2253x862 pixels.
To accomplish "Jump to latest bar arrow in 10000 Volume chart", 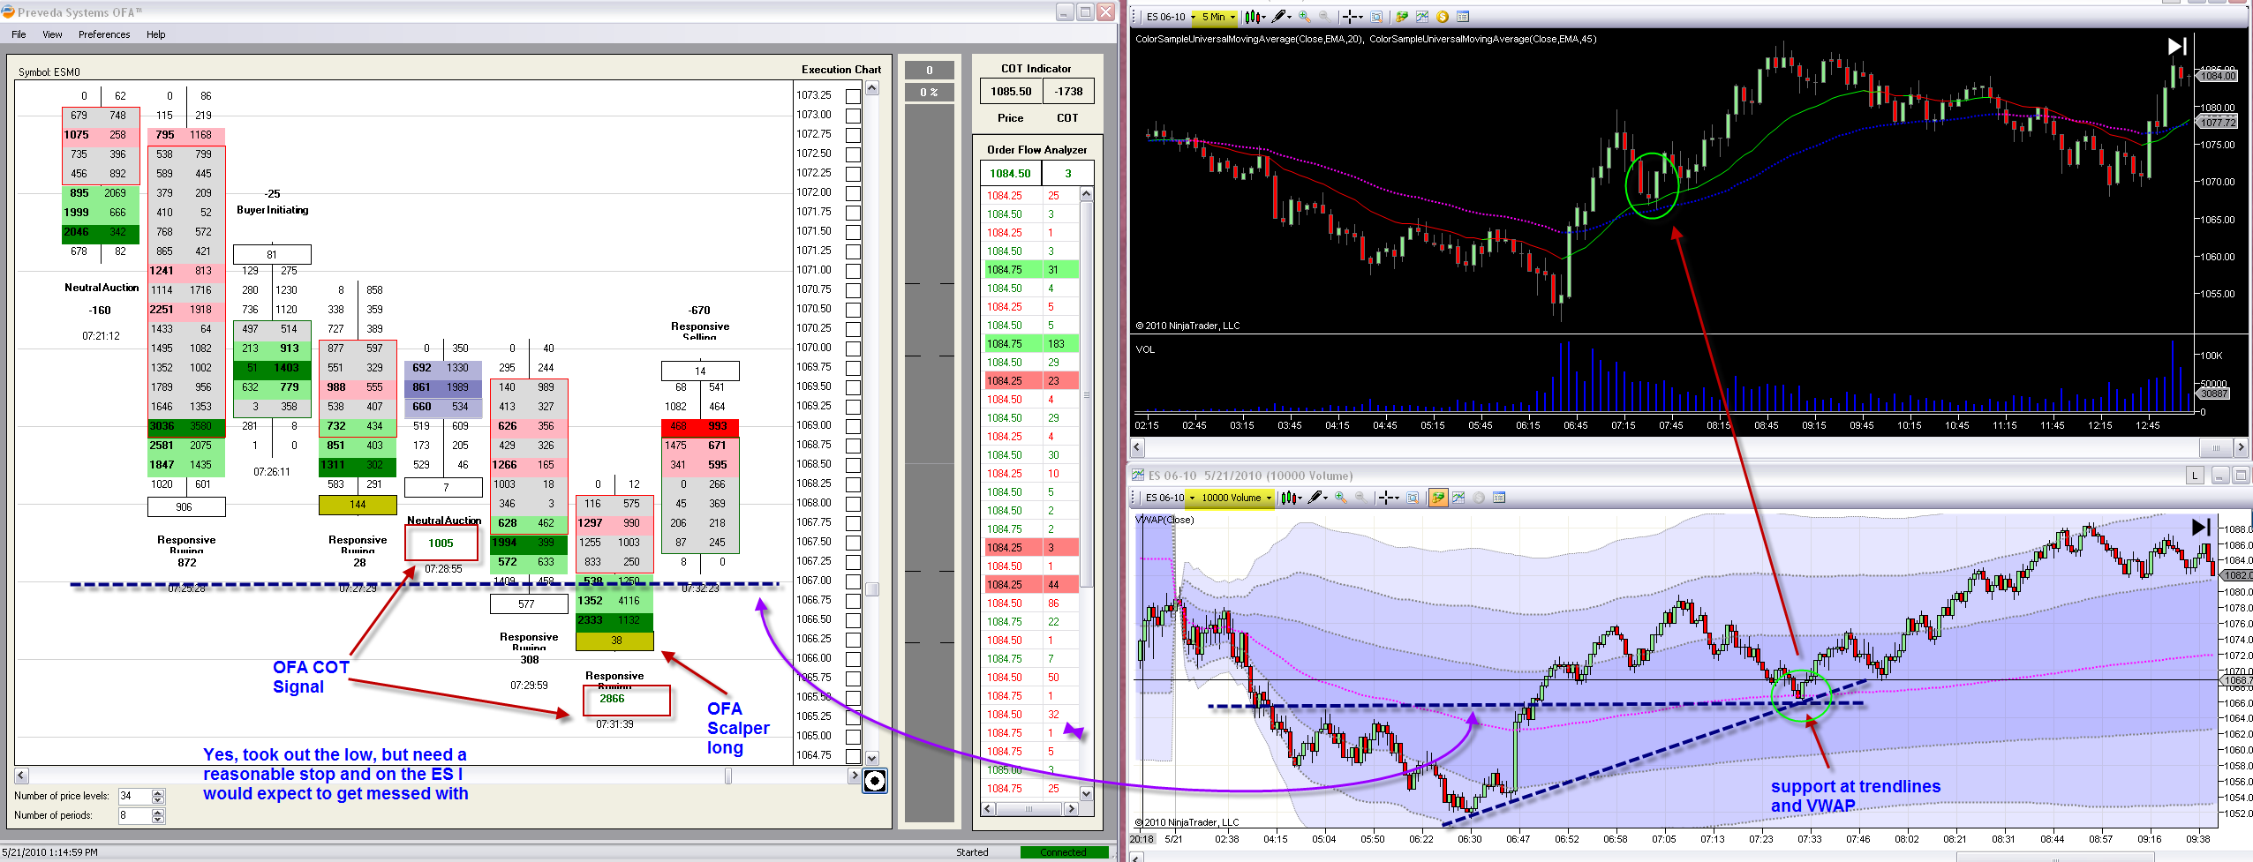I will [2201, 527].
